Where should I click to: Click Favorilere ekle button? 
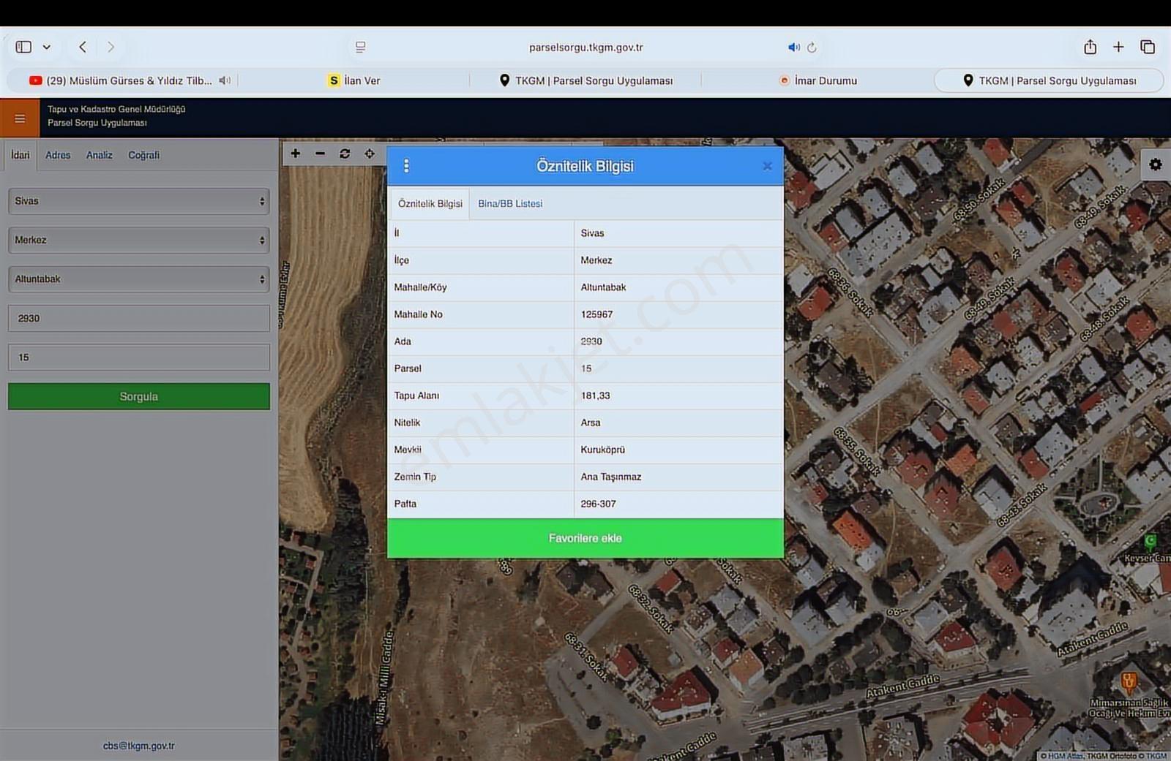tap(585, 538)
